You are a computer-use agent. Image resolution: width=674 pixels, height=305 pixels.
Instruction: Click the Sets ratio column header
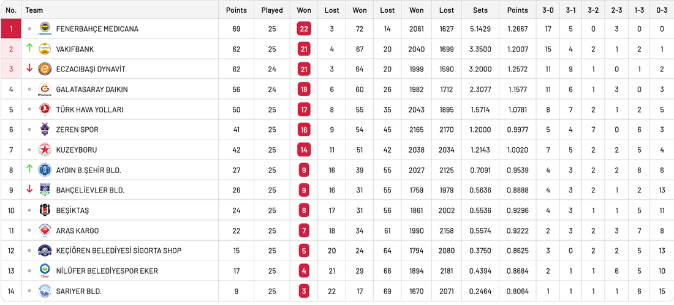point(480,10)
